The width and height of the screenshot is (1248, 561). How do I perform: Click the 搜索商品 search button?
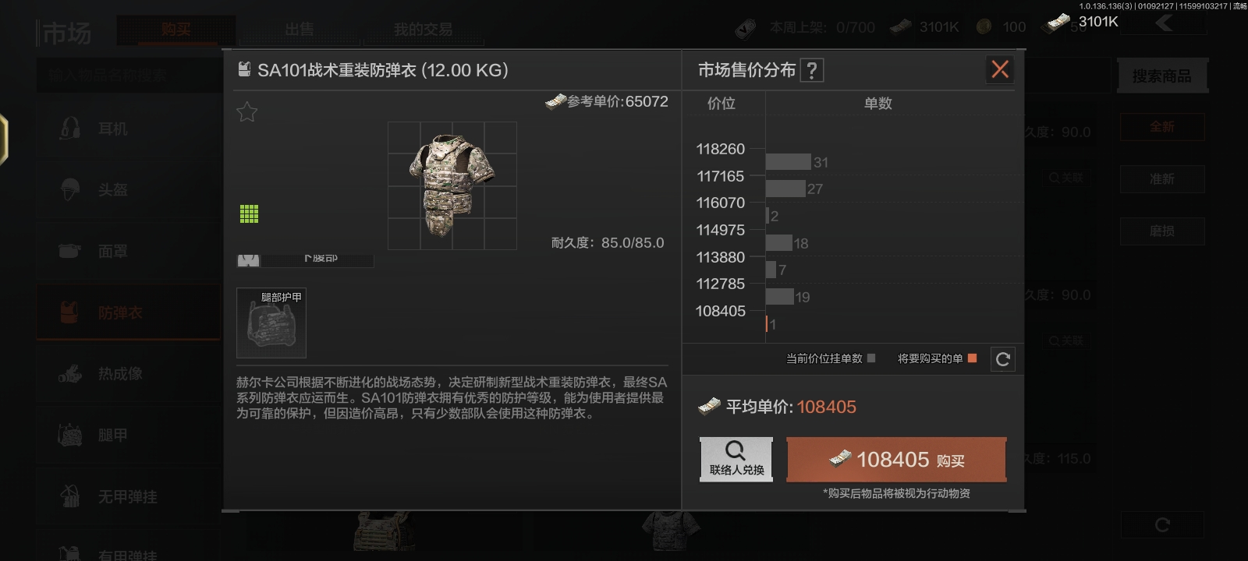tap(1162, 76)
